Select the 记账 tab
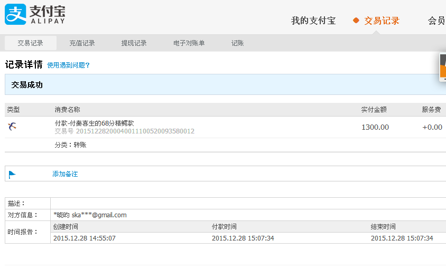 pos(237,43)
